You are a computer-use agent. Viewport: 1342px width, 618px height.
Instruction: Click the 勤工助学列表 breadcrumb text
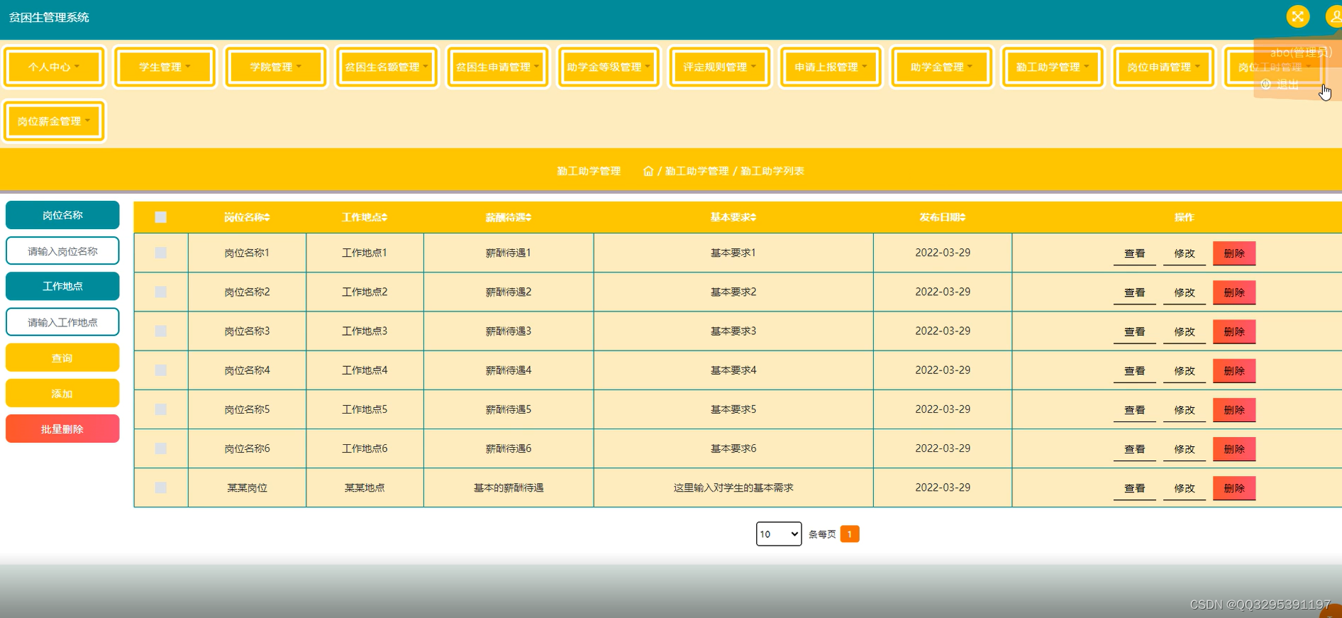pos(772,171)
